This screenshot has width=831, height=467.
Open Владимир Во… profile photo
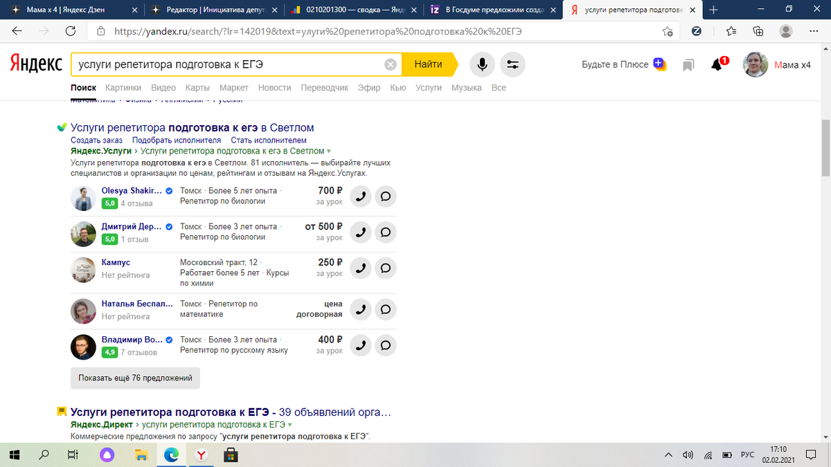[83, 347]
